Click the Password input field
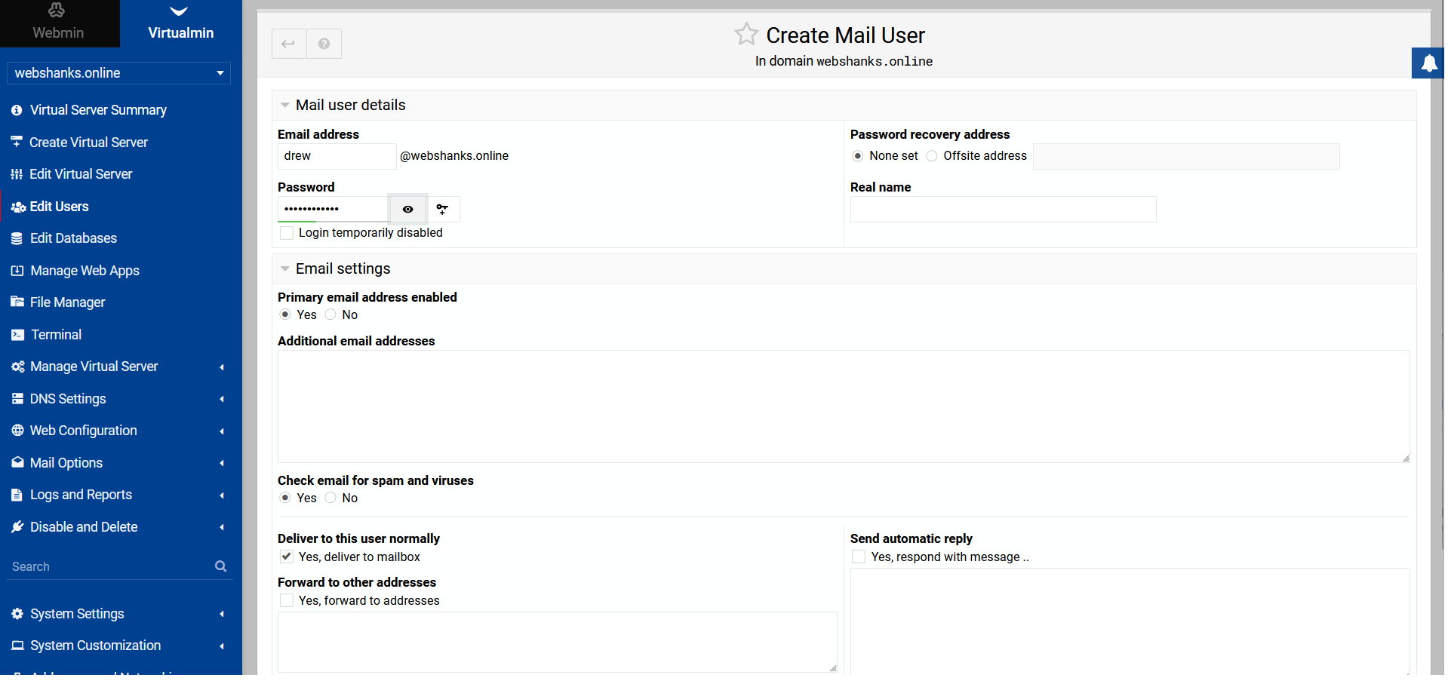 coord(333,209)
